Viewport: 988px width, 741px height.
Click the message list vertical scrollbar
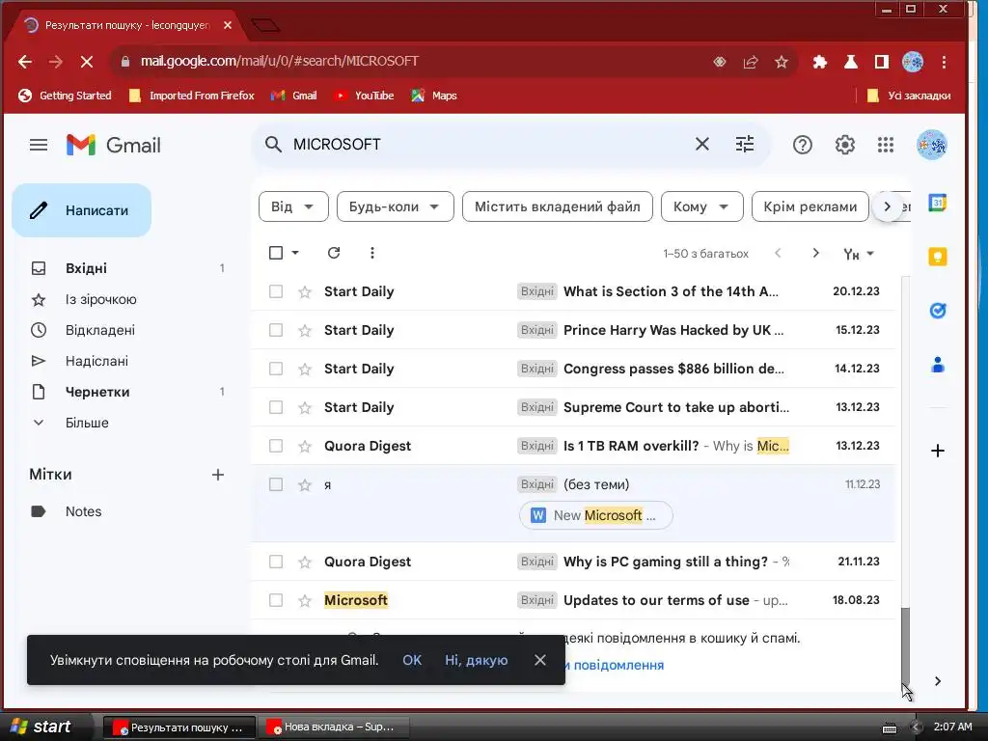click(x=905, y=645)
